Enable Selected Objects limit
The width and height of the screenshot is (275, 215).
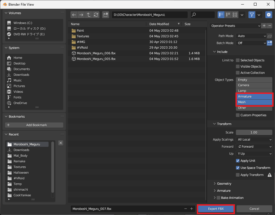pos(238,60)
